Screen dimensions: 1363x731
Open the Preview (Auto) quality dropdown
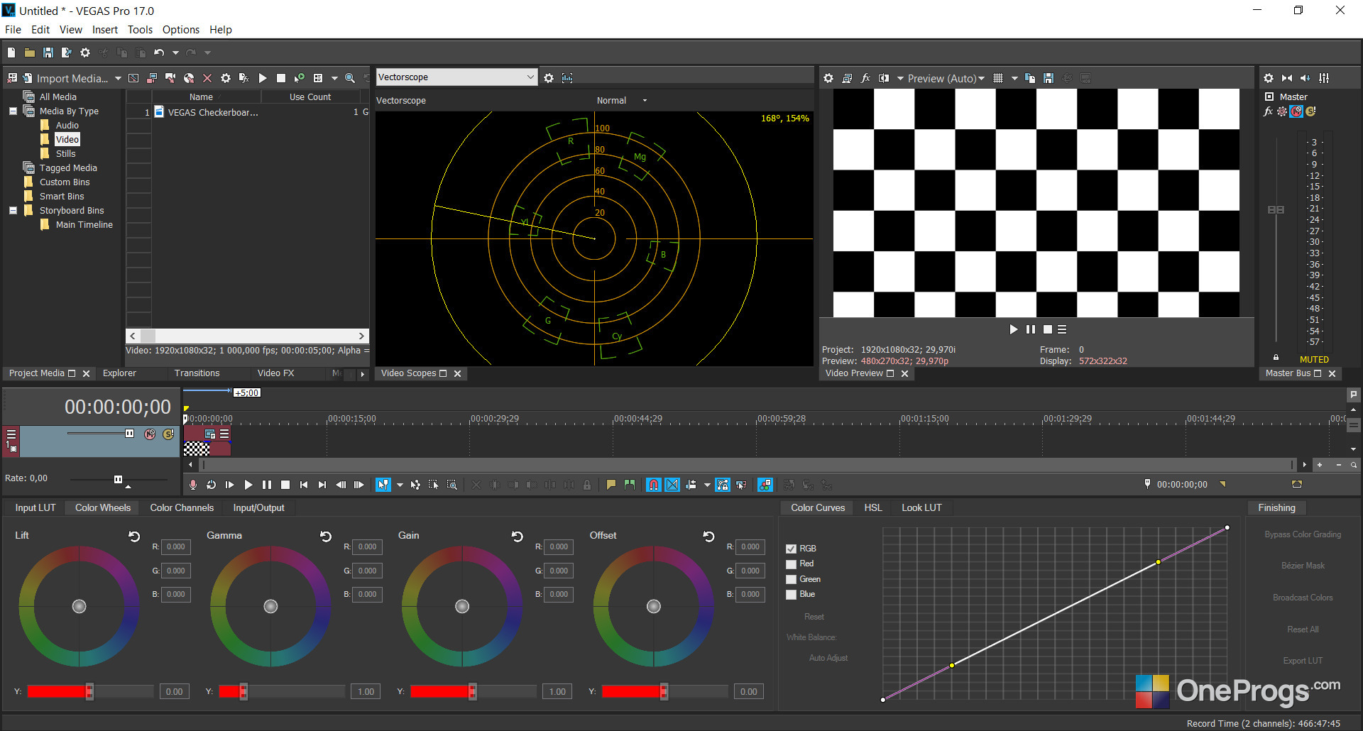coord(946,78)
